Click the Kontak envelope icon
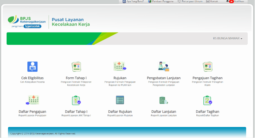This screenshot has width=255, height=138. pyautogui.click(x=208, y=1)
